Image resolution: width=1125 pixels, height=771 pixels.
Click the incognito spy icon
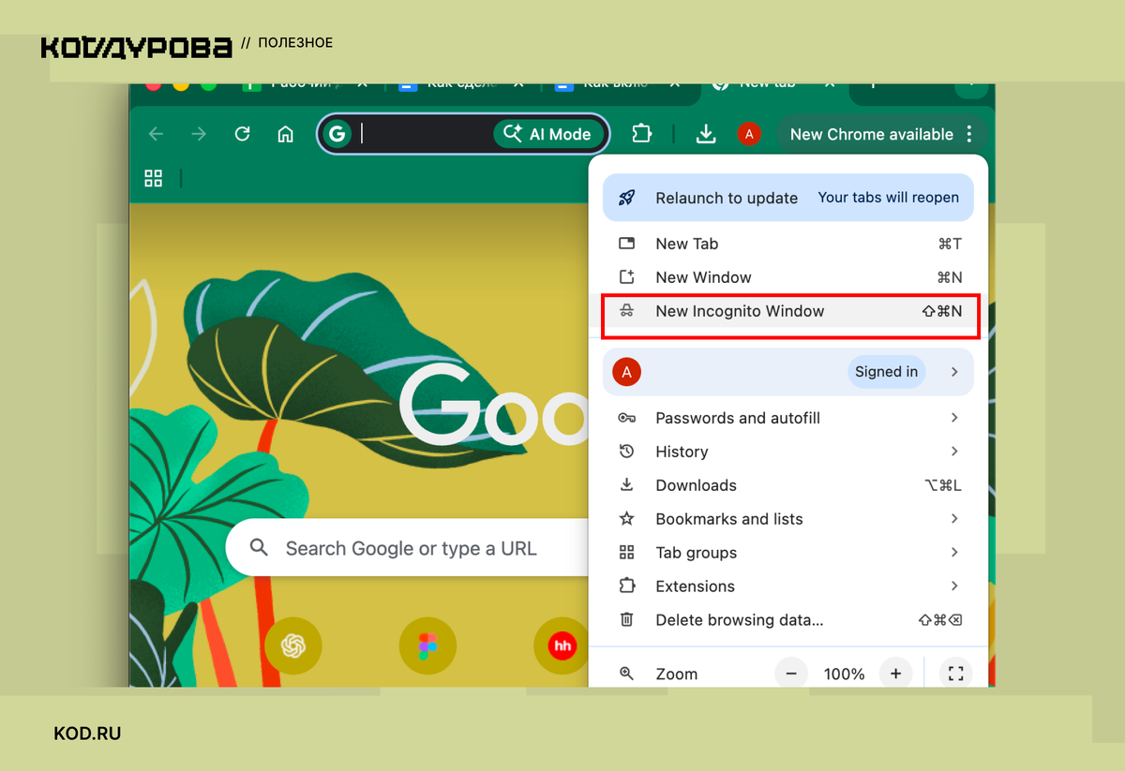point(627,311)
